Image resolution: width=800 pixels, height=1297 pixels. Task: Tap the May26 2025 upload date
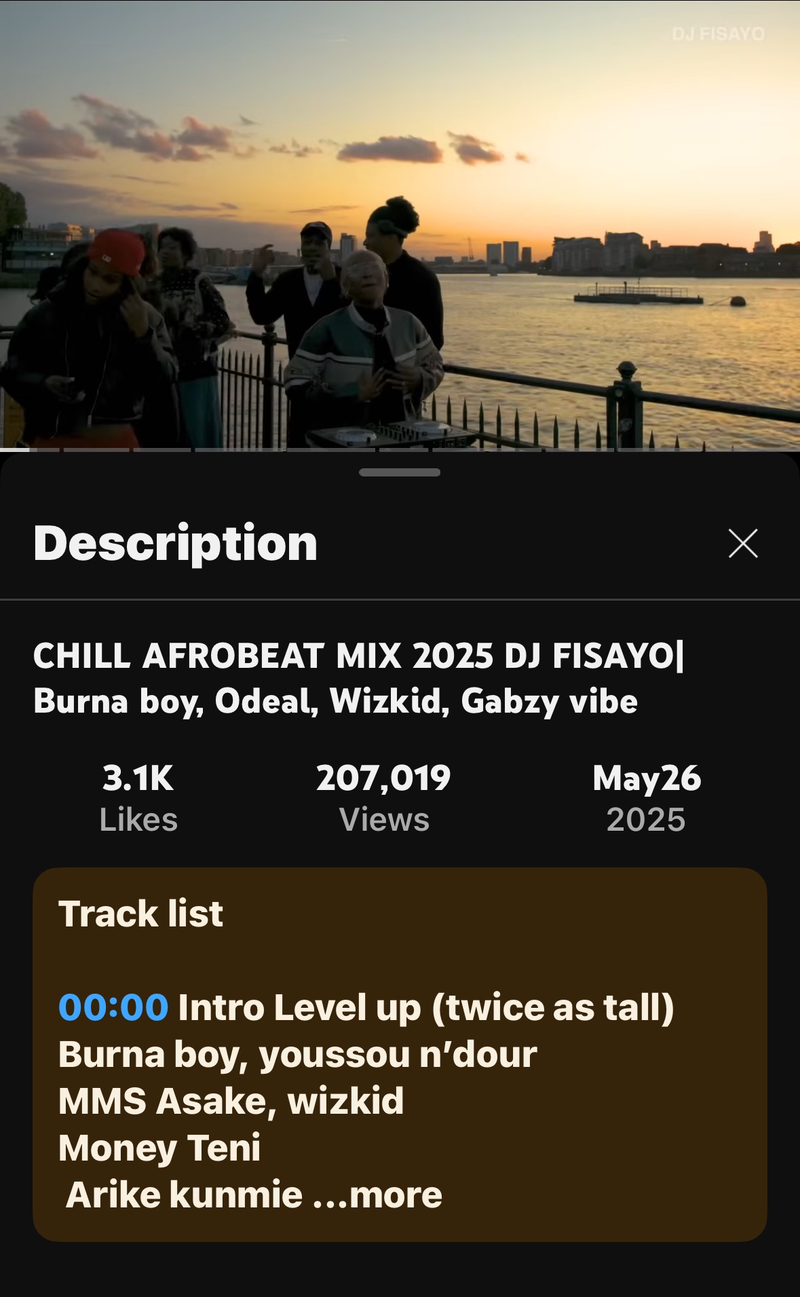click(646, 798)
